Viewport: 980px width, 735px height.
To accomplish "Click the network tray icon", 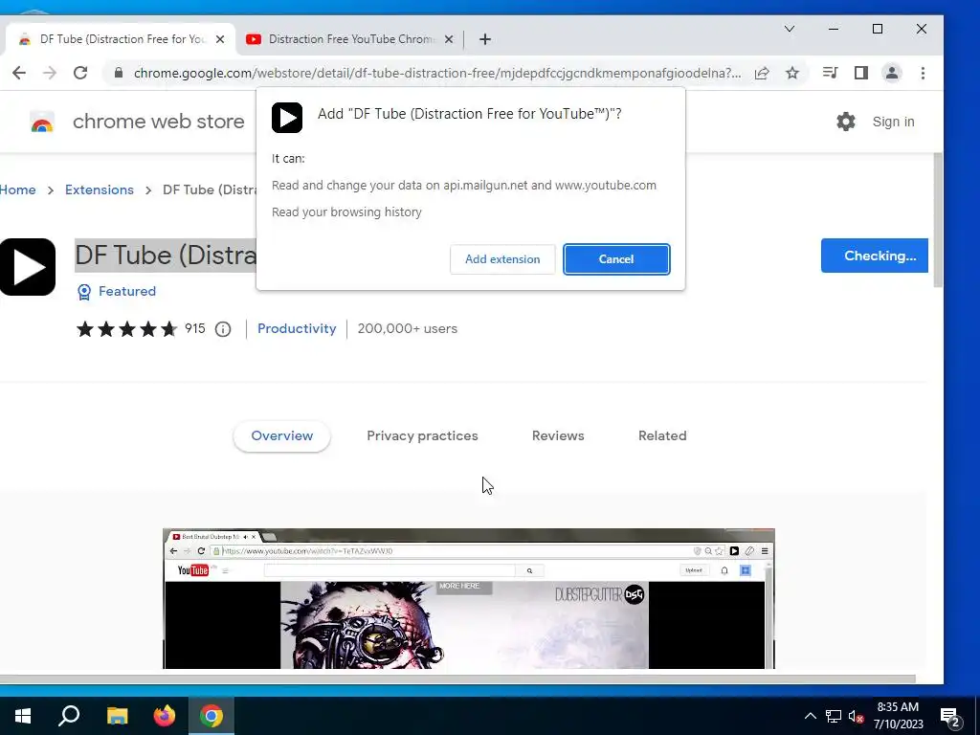I will 834,716.
